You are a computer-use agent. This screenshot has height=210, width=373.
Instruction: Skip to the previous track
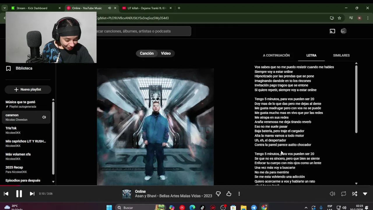tap(6, 194)
